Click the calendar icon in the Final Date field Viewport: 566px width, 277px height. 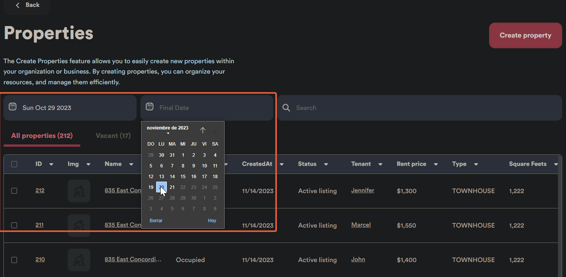(150, 107)
